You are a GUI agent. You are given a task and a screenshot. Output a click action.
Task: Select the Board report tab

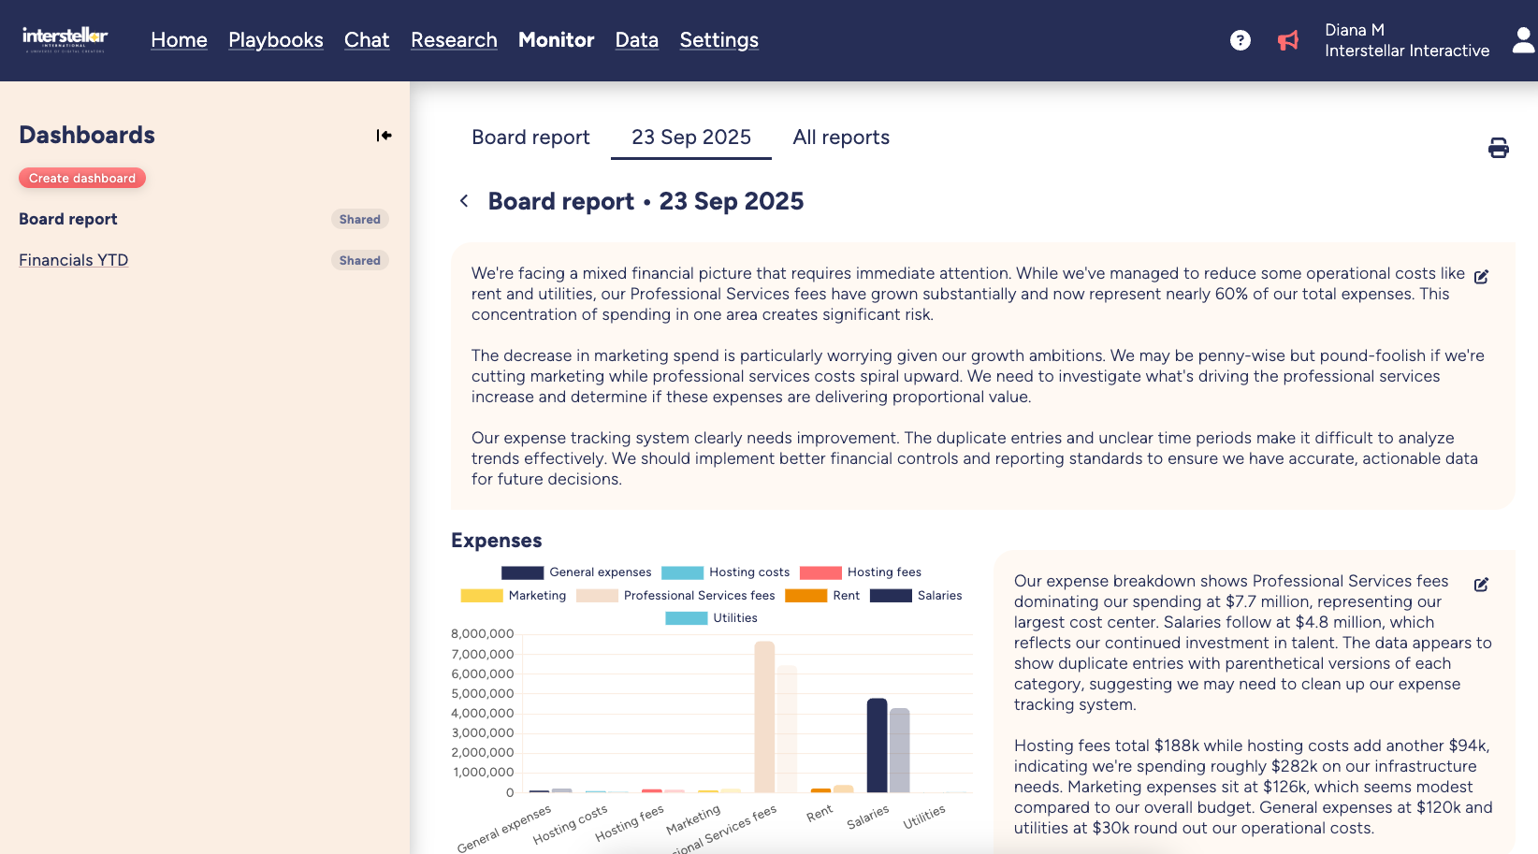pos(530,138)
